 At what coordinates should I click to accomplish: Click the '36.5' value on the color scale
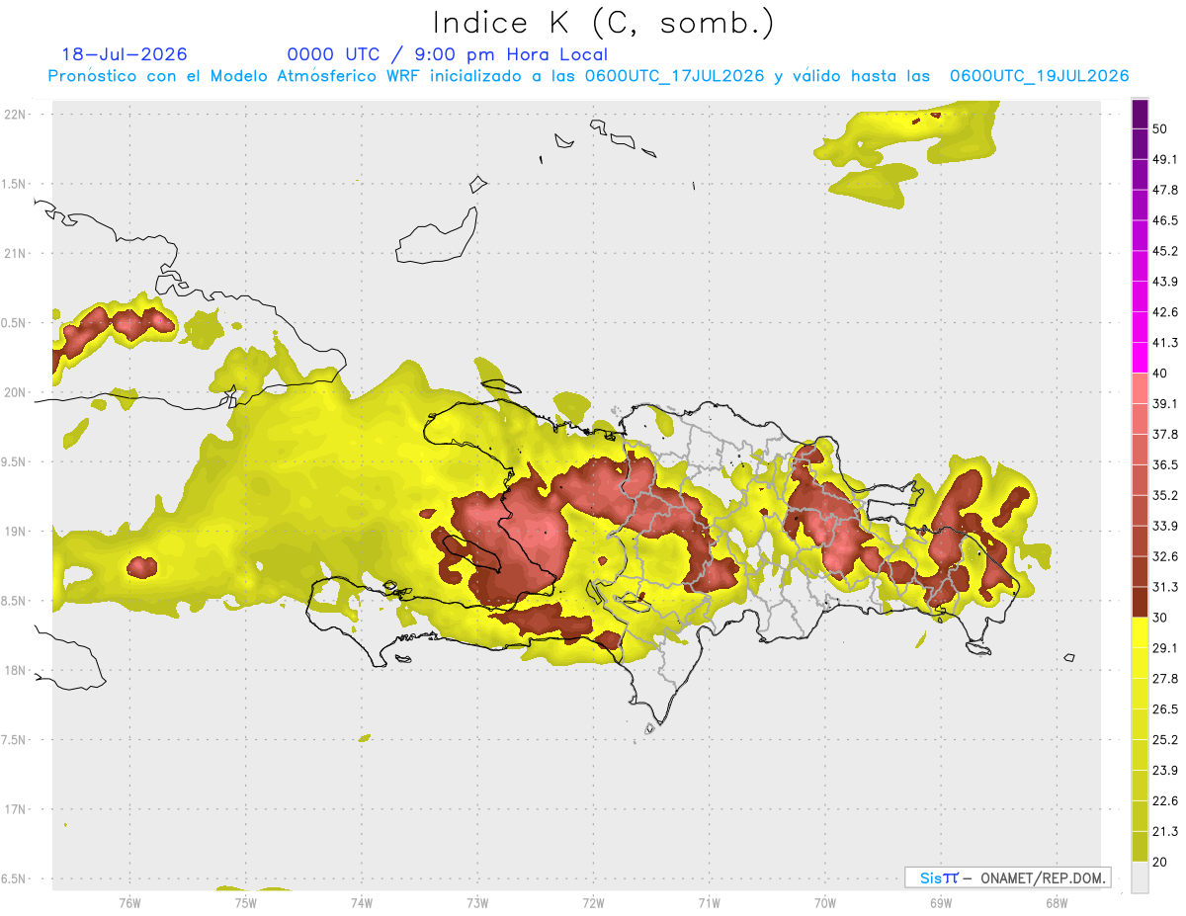[1165, 464]
